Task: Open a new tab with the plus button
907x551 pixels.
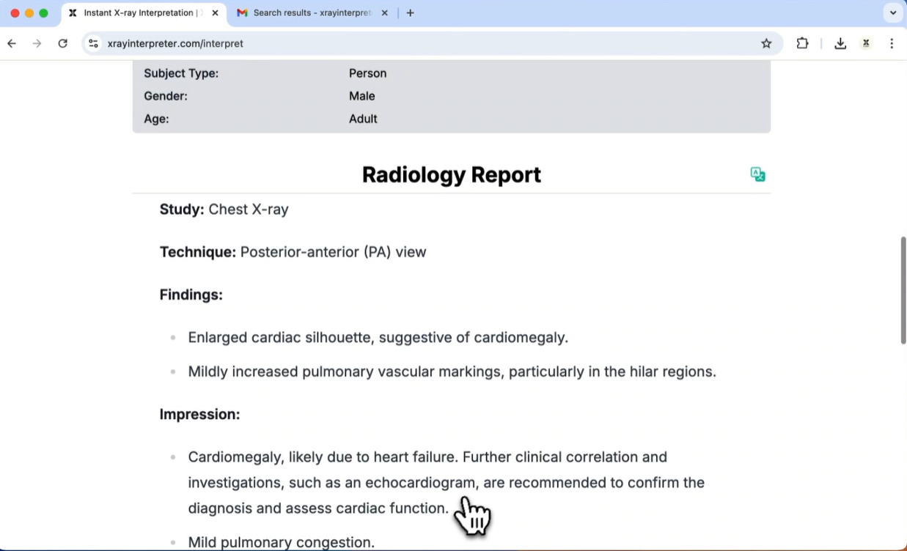Action: click(410, 12)
